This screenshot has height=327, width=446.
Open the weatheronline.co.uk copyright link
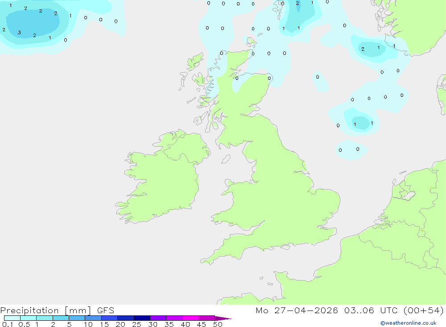(x=409, y=323)
